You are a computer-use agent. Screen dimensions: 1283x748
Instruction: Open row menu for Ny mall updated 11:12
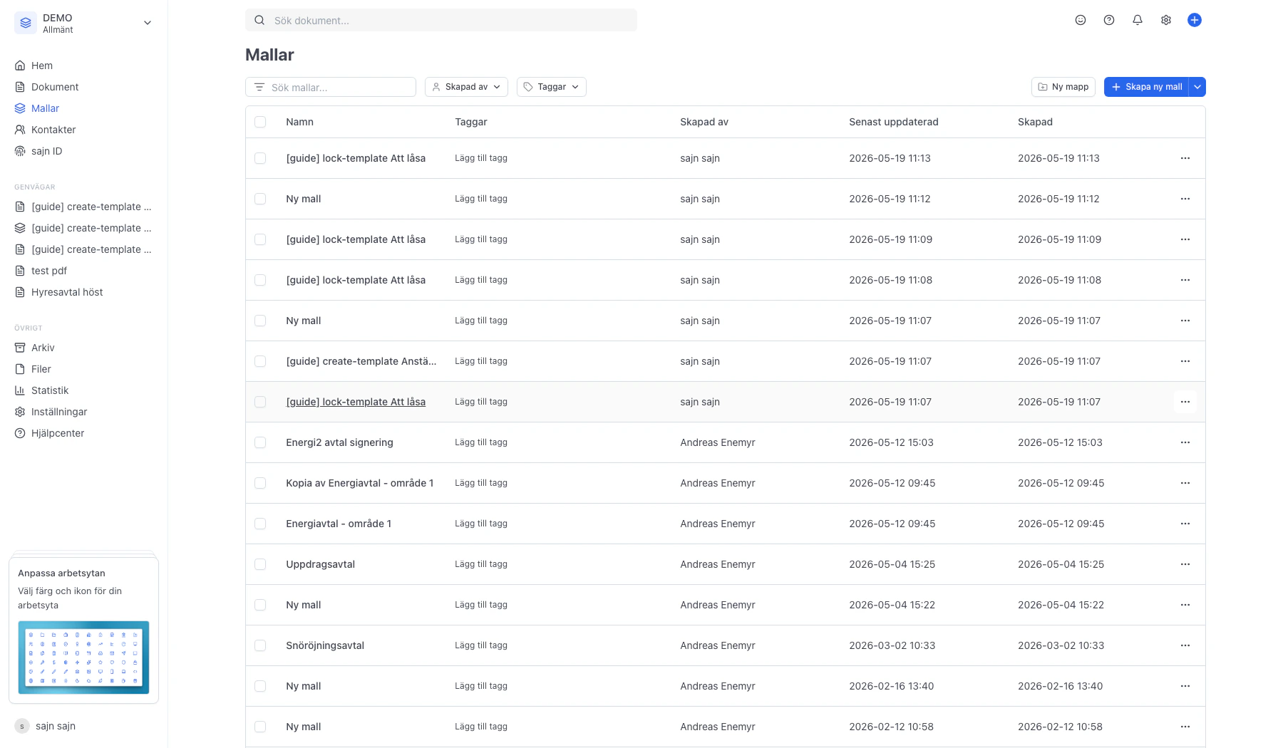(1185, 199)
